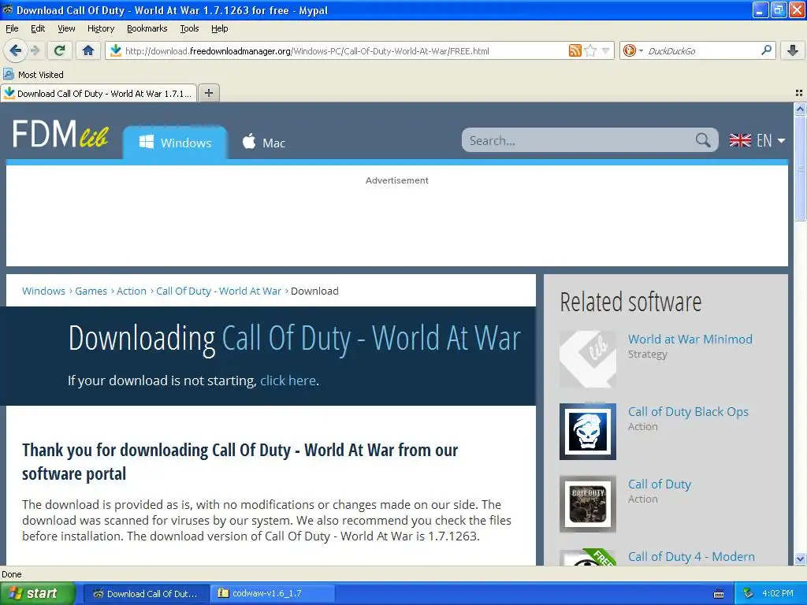Click the FDM lib site logo

pyautogui.click(x=60, y=135)
